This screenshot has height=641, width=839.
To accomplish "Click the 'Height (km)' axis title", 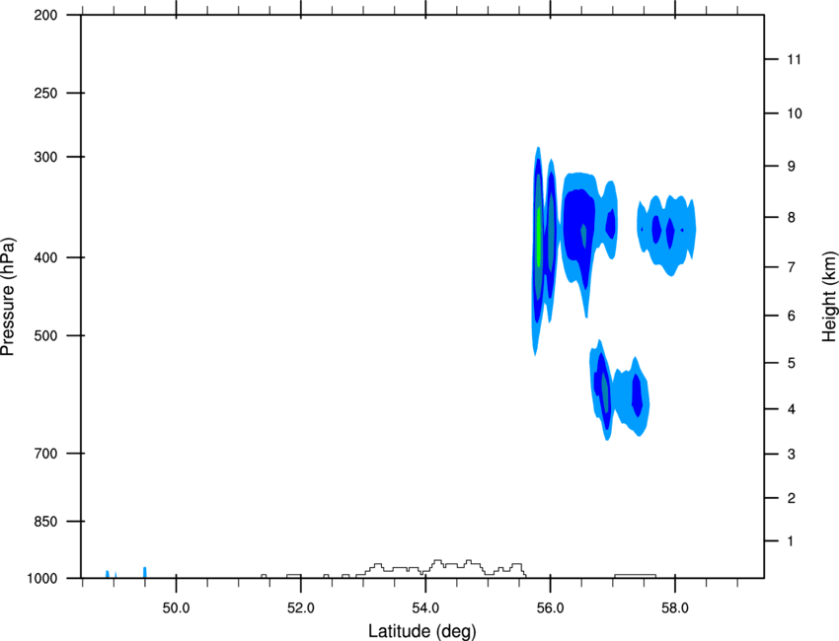I will [829, 297].
